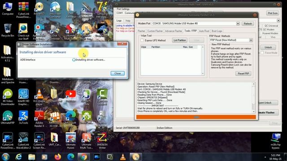Screen dimensions: 287x161
Task: Open IMEI&SN Writer desktop shortcut
Action: (x=102, y=141)
